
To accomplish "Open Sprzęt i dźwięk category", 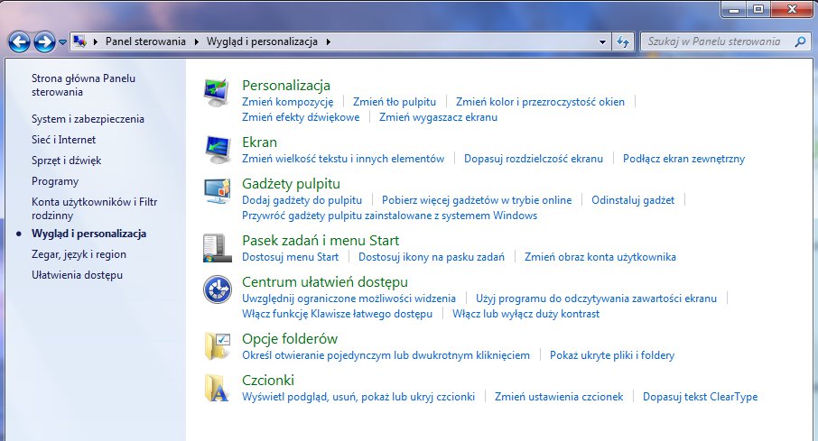I will tap(66, 161).
